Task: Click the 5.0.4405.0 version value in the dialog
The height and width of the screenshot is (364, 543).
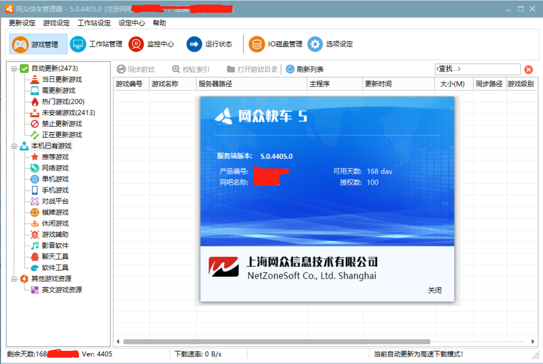Action: 276,156
